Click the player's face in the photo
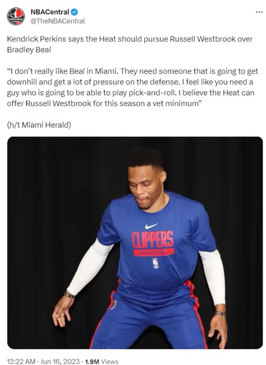The image size is (266, 365). (x=145, y=186)
